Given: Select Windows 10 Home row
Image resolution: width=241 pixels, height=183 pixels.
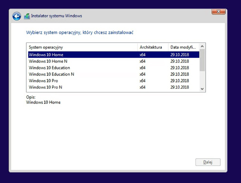Looking at the screenshot, I should click(x=113, y=55).
